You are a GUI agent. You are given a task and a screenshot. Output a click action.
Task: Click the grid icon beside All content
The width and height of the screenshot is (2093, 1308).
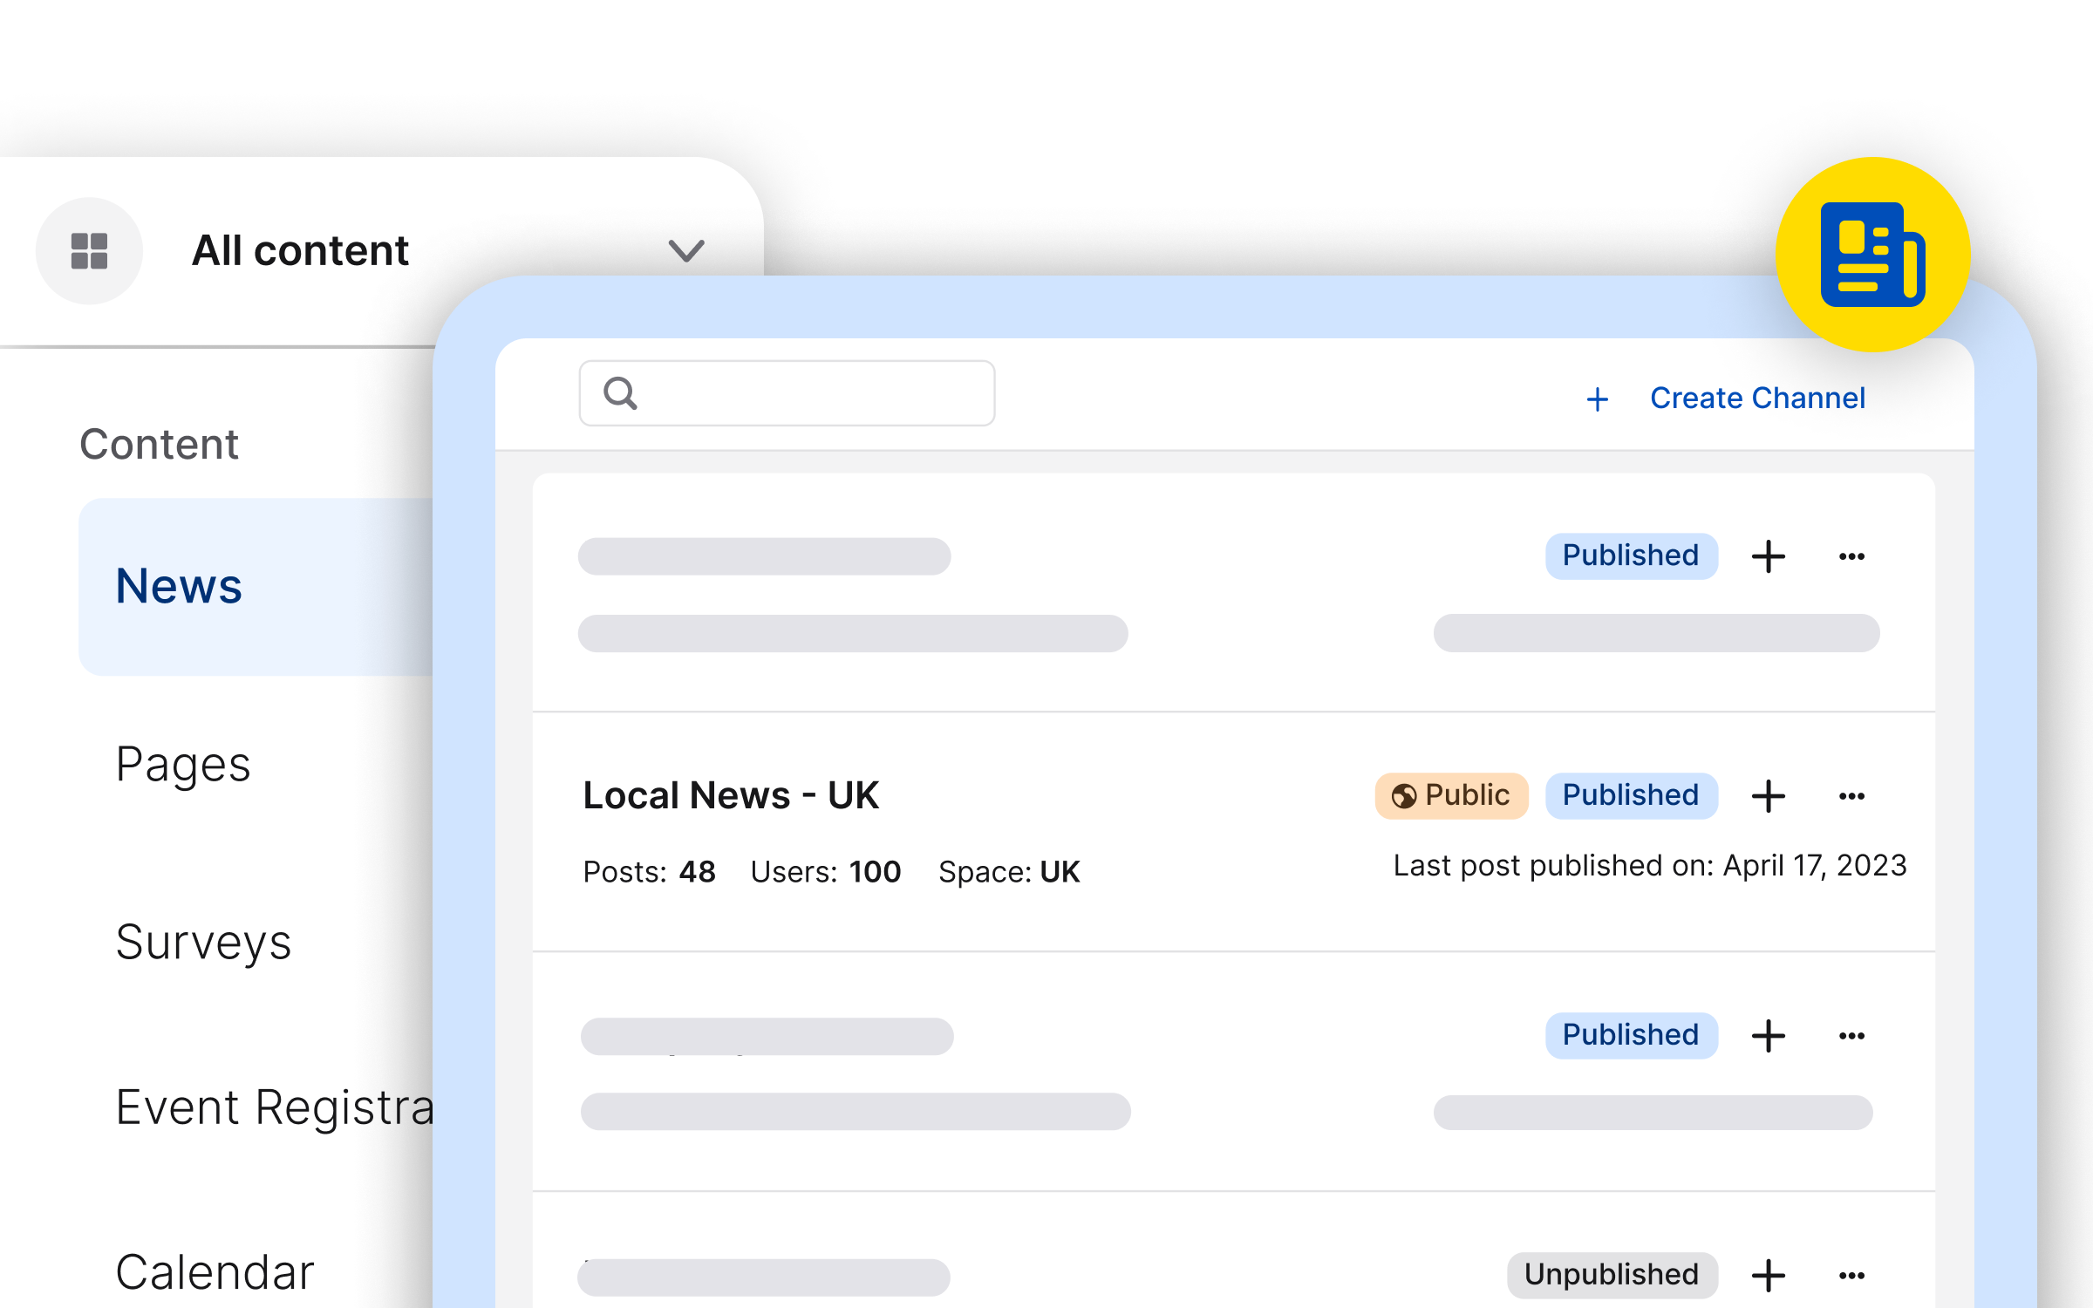point(89,251)
